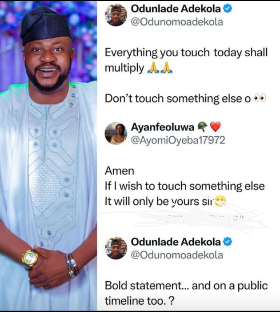The image size is (280, 312).
Task: Open Ayanfeoluwa's profile picture
Action: pos(116,133)
